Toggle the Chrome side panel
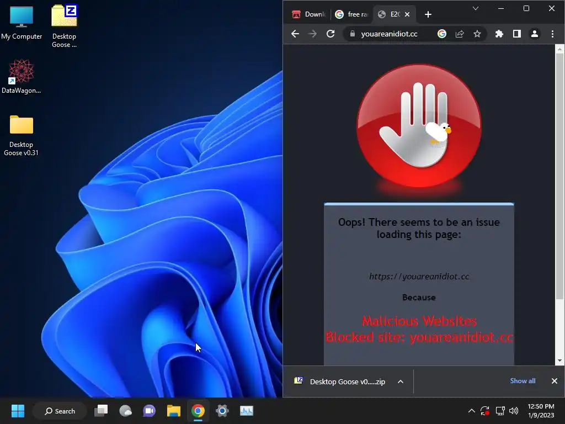The image size is (565, 424). point(516,34)
